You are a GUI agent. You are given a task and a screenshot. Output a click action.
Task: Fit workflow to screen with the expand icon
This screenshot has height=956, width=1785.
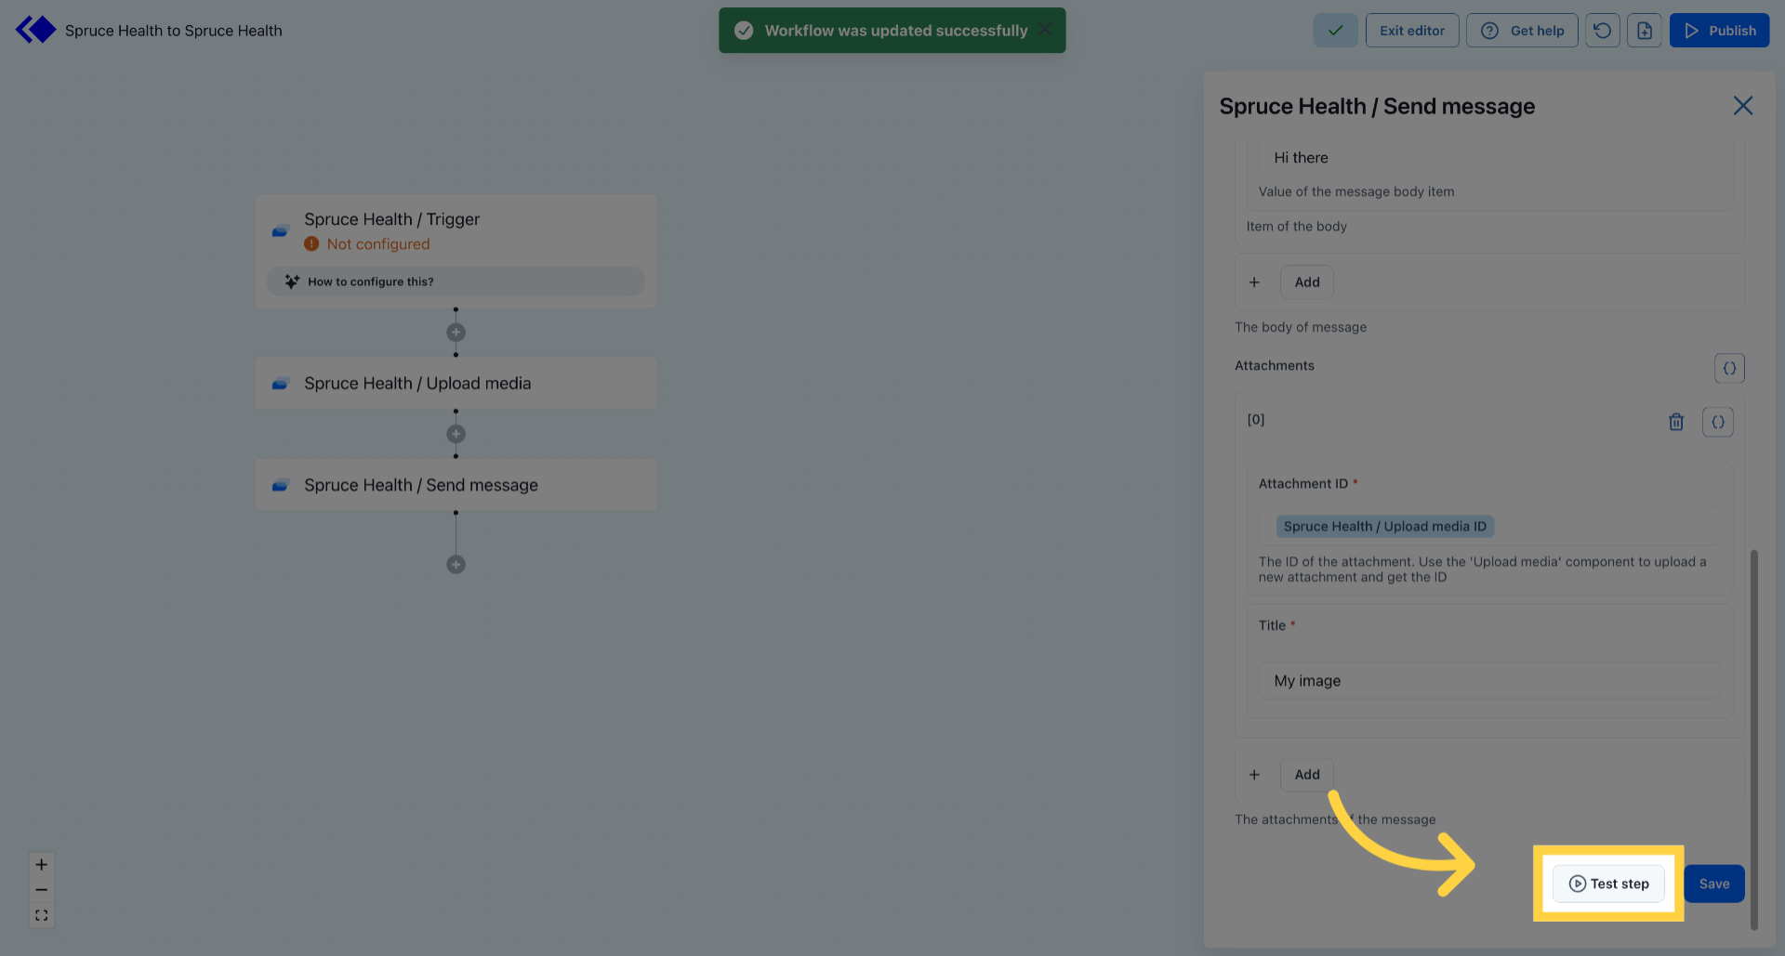(x=41, y=914)
